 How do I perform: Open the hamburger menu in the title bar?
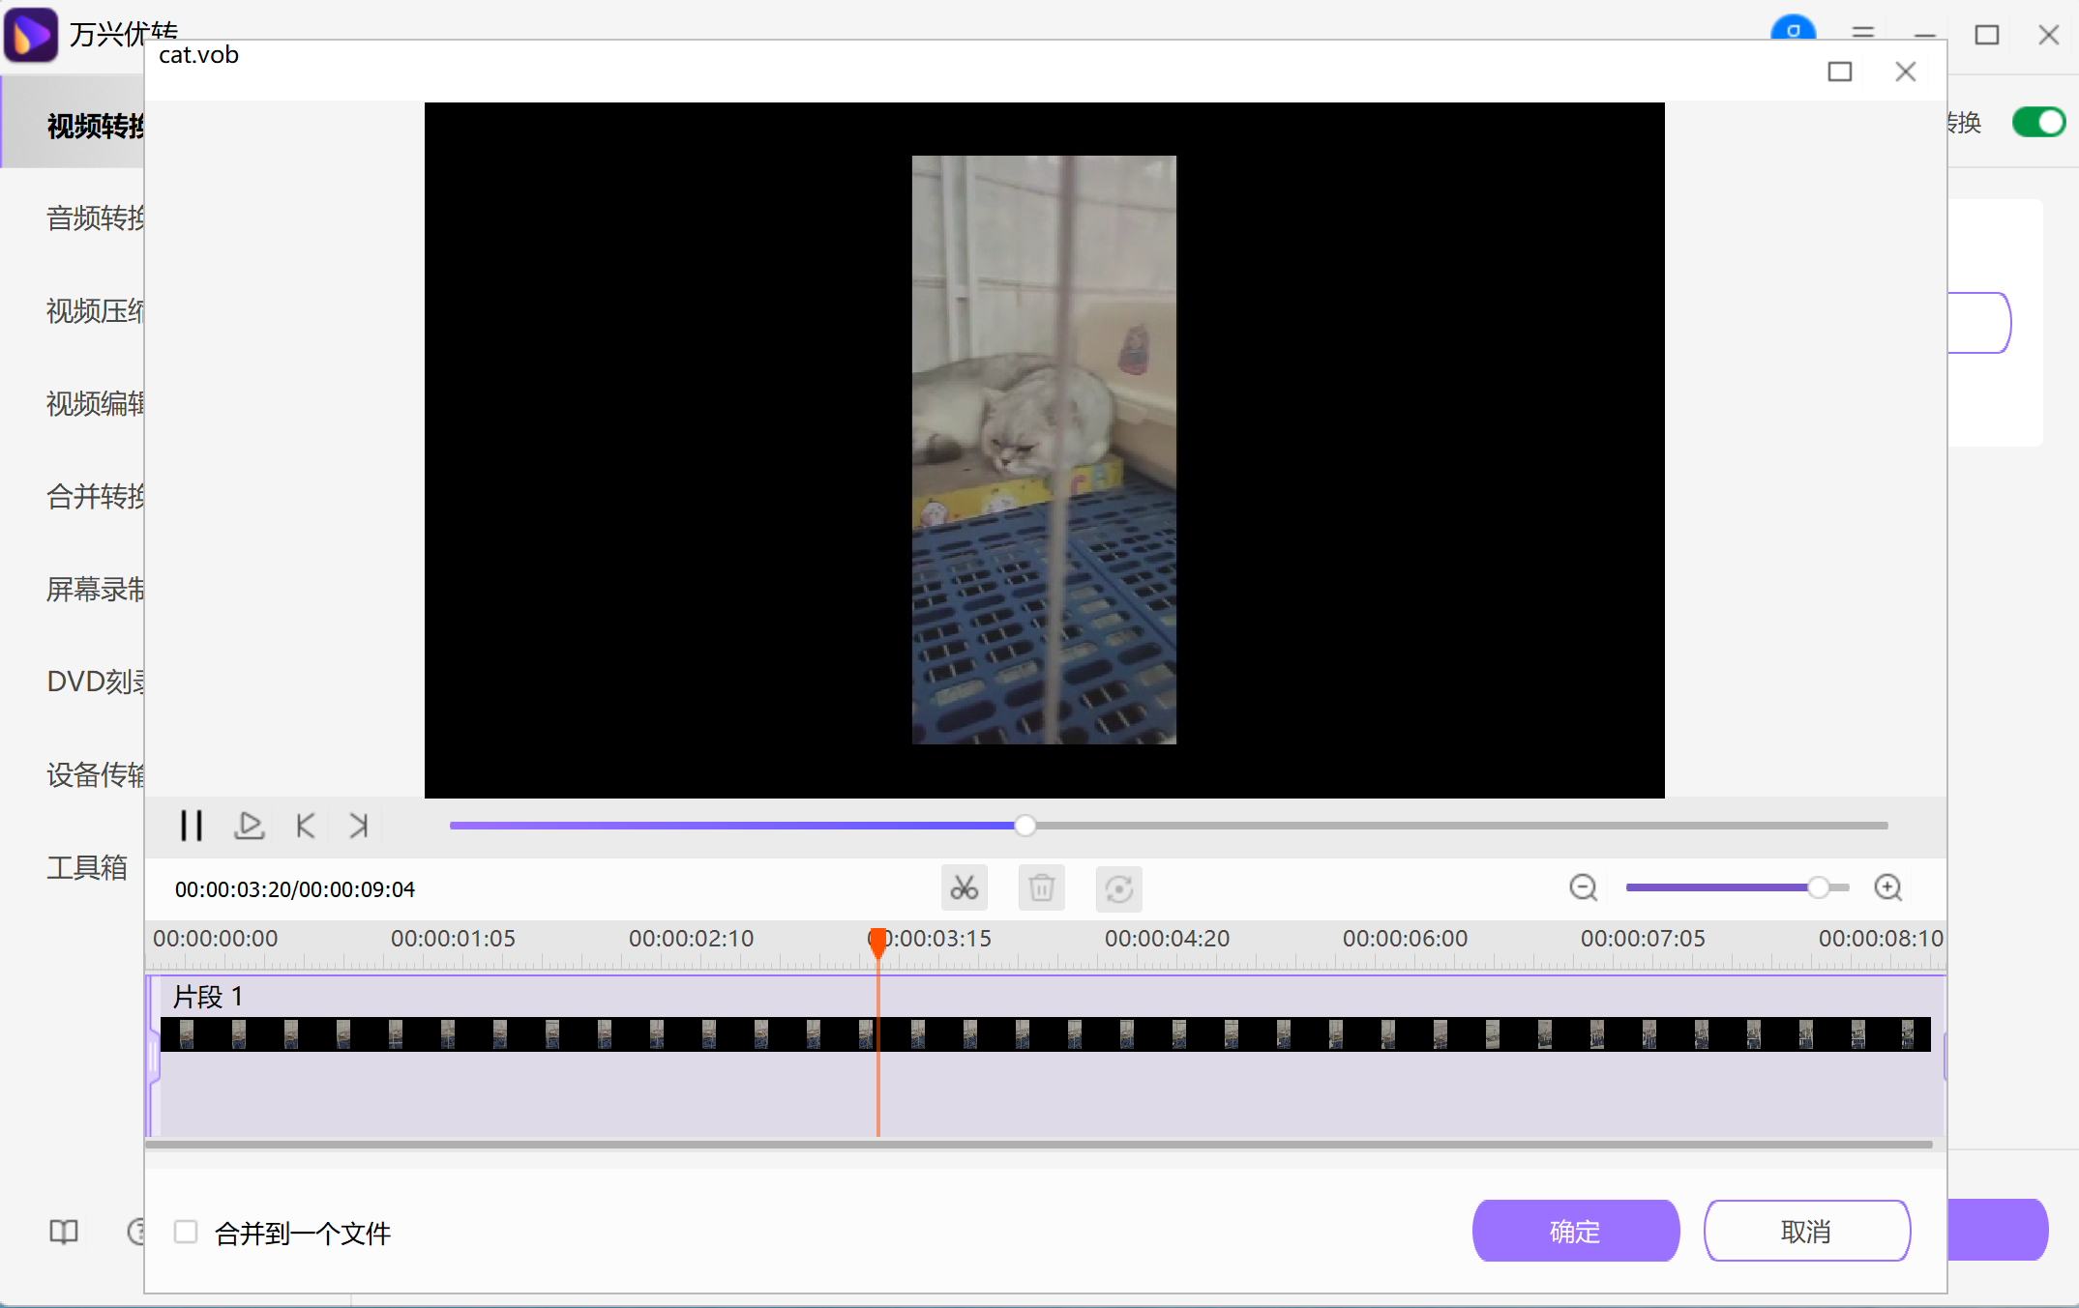click(1861, 34)
